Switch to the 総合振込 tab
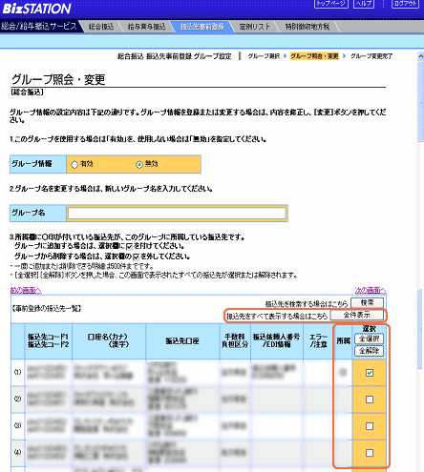This screenshot has width=424, height=472. (101, 27)
